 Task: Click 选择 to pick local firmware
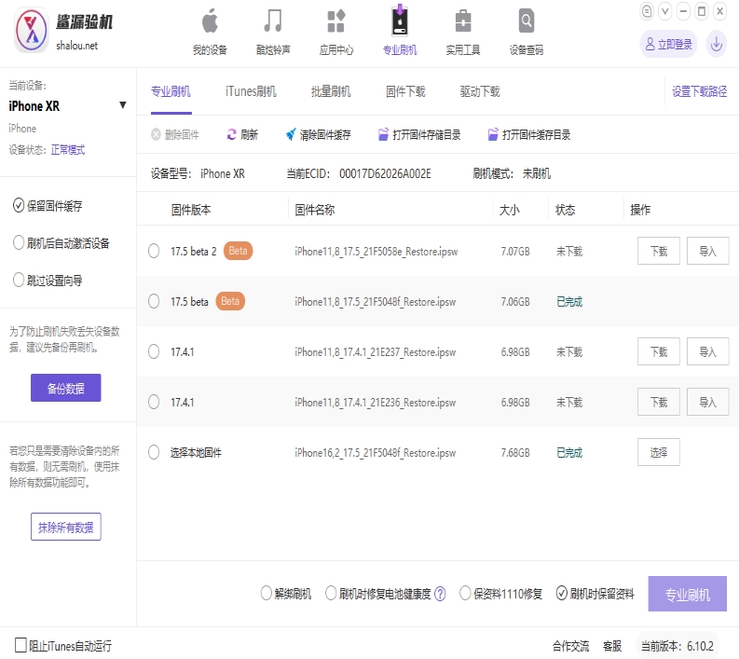point(659,452)
